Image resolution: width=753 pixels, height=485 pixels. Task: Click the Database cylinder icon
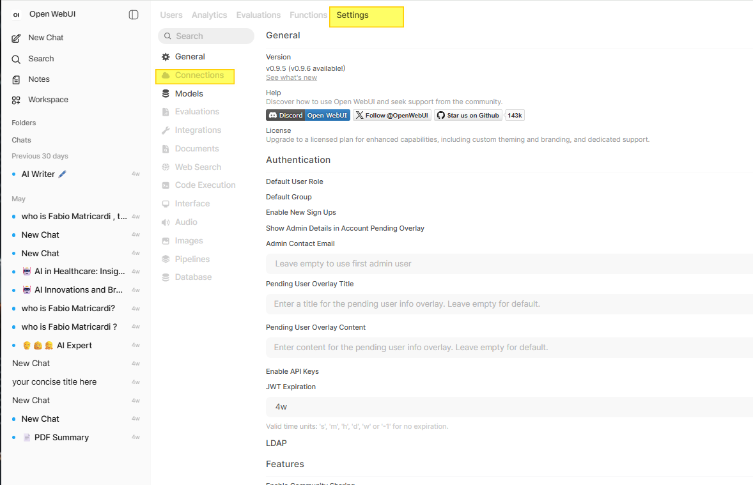[166, 277]
